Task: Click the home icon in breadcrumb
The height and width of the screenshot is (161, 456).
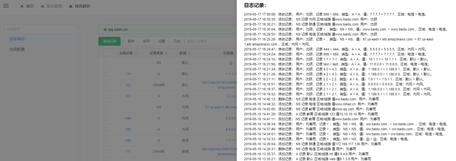Action: (22, 6)
